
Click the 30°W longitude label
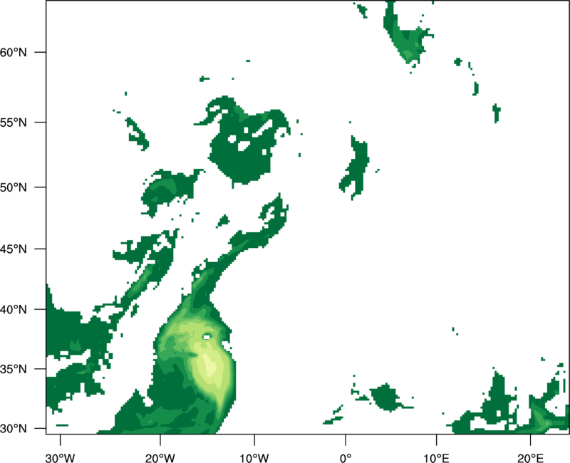click(60, 458)
